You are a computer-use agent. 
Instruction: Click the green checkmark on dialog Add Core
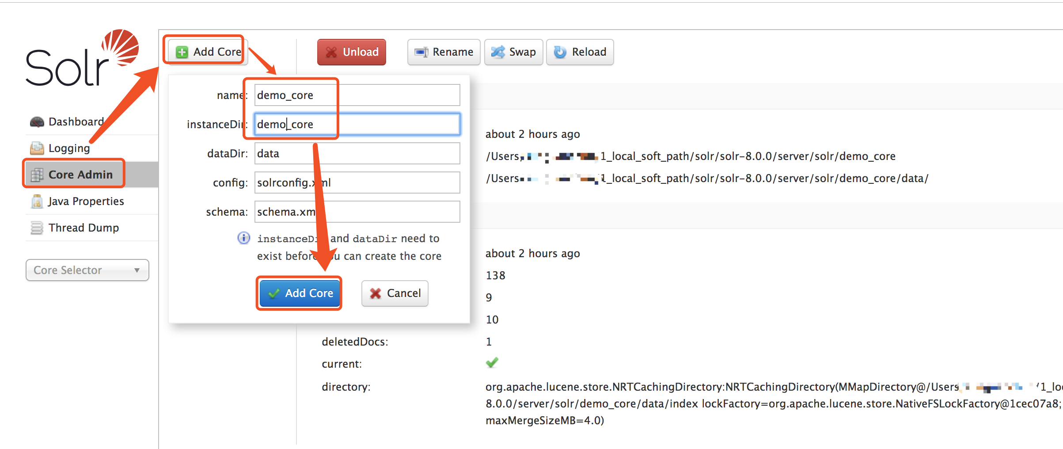tap(274, 293)
